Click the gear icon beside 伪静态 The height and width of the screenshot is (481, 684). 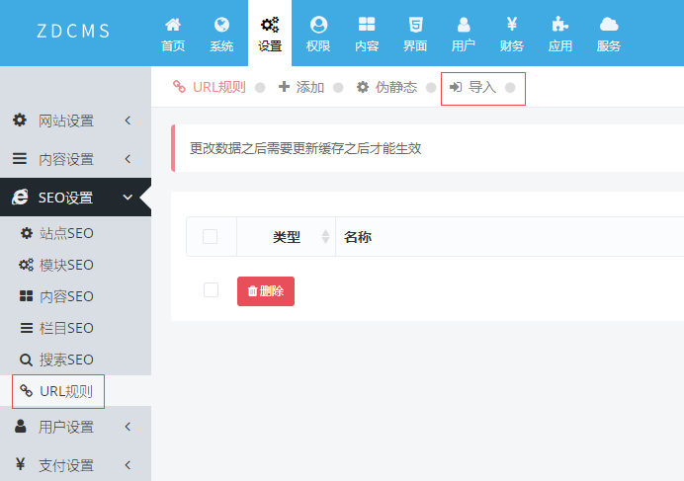tap(363, 87)
